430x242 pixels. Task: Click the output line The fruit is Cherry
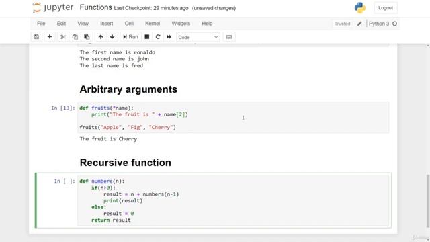[x=108, y=139]
